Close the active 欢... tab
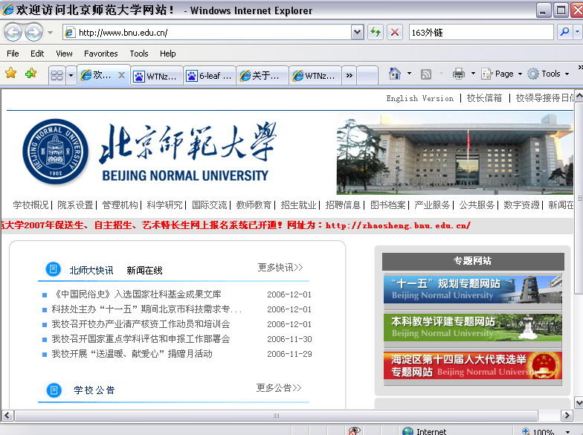 coord(122,75)
